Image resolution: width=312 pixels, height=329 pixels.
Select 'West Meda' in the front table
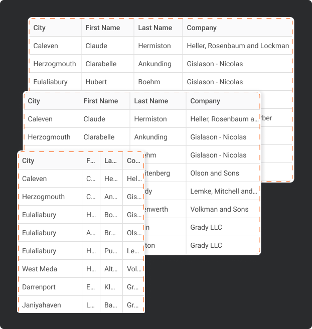(40, 269)
